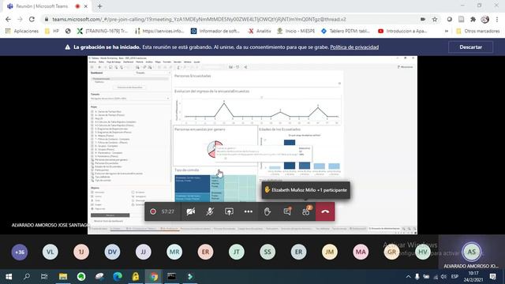This screenshot has height=284, width=505.
Task: Open the Introduccion a Apa... YouTube bookmark
Action: [402, 31]
